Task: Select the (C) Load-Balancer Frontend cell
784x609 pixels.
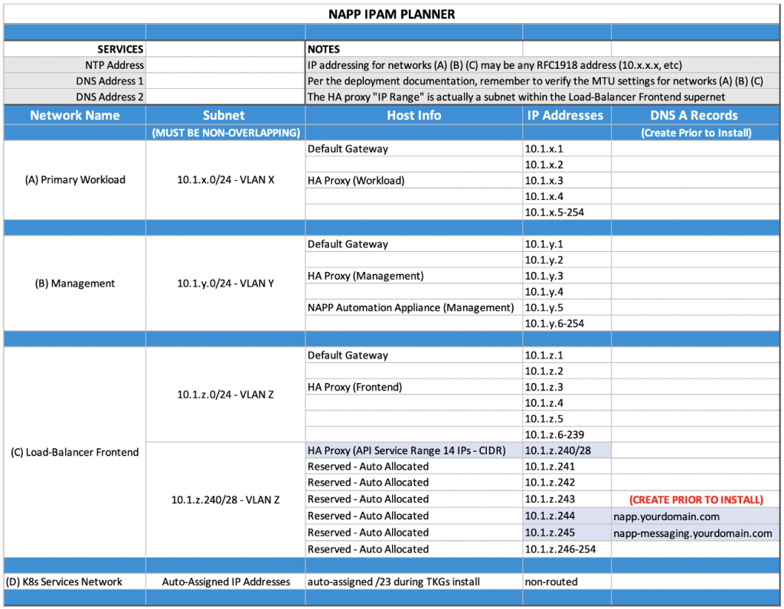Action: [74, 452]
